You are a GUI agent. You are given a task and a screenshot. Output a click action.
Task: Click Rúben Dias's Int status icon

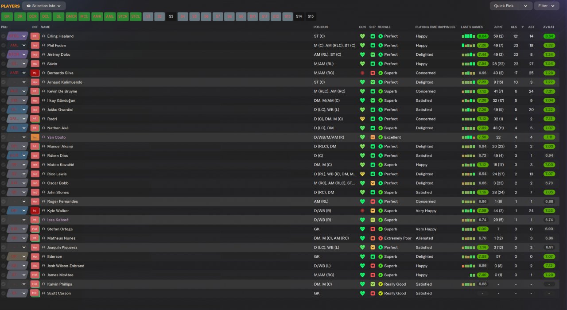35,156
